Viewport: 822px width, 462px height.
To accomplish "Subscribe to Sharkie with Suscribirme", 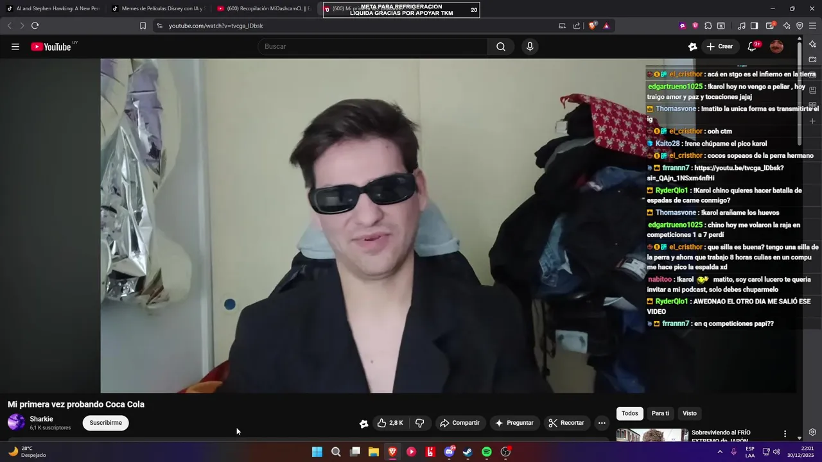I will pos(105,423).
